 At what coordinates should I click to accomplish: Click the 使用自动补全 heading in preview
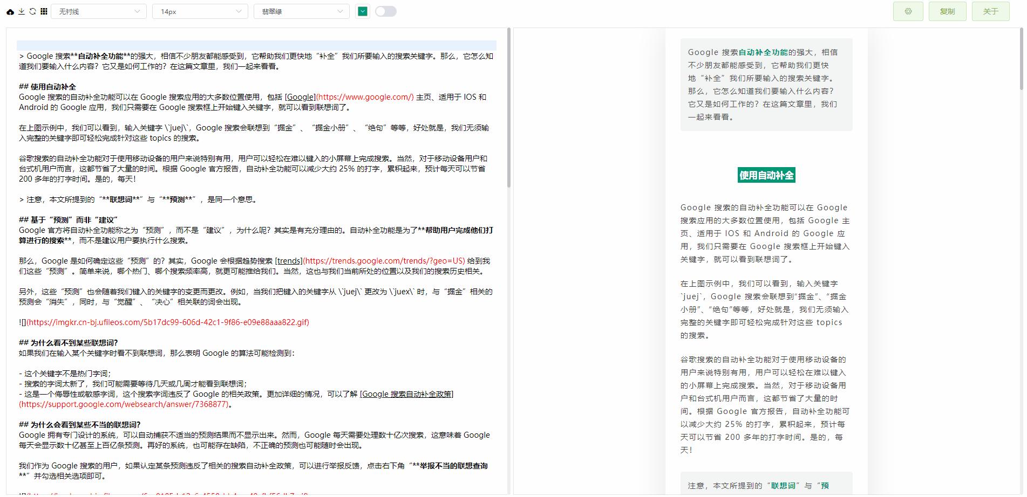tap(766, 175)
